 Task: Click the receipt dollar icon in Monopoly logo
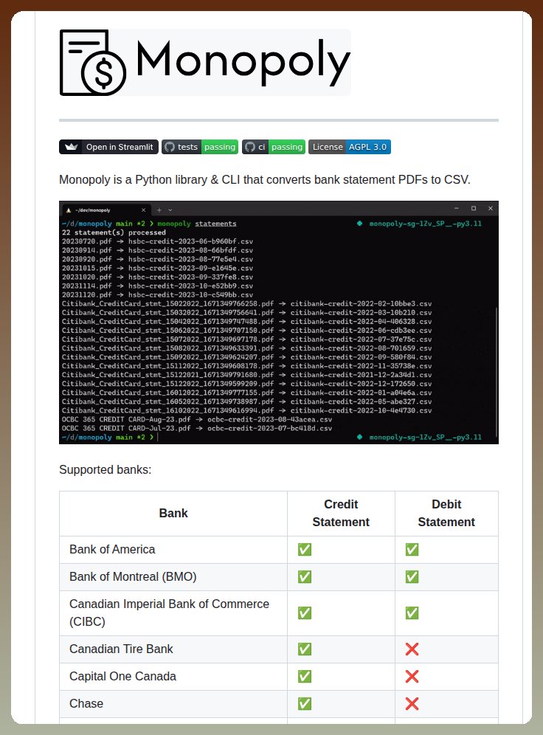tap(93, 62)
